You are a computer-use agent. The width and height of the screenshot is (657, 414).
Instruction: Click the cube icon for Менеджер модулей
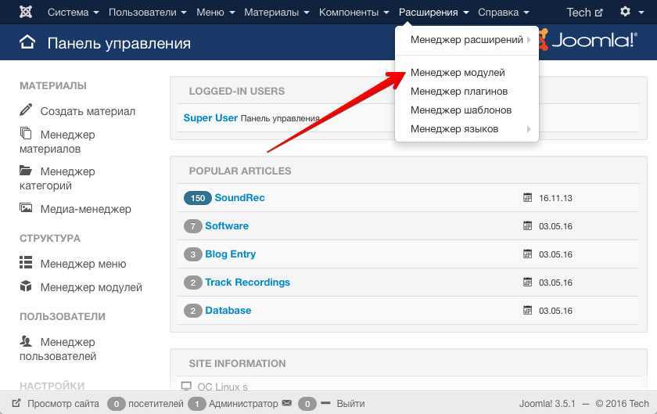pyautogui.click(x=26, y=286)
